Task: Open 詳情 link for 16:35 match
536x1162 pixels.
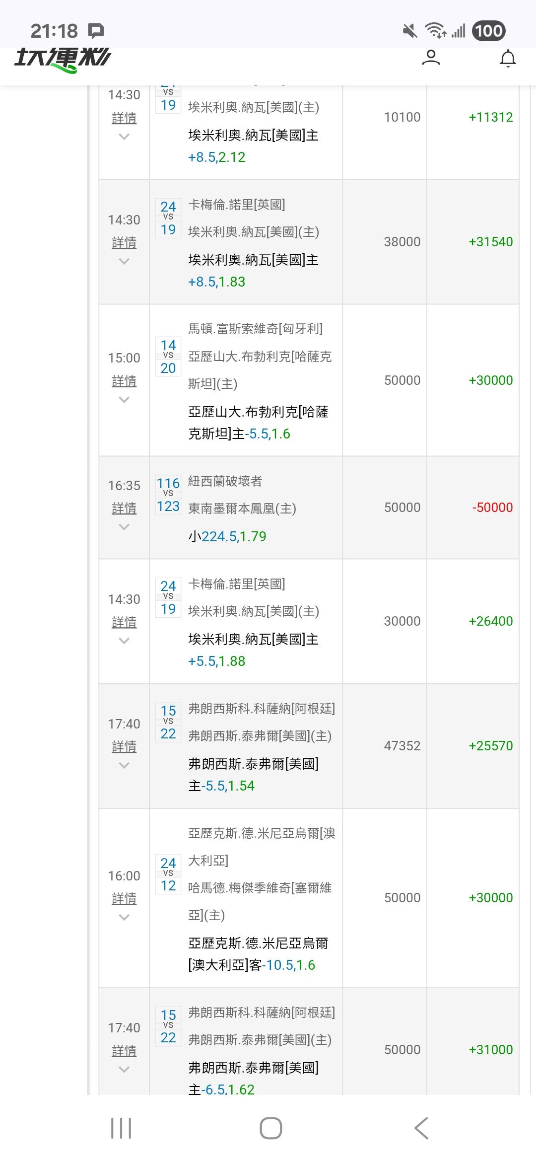Action: click(x=124, y=508)
